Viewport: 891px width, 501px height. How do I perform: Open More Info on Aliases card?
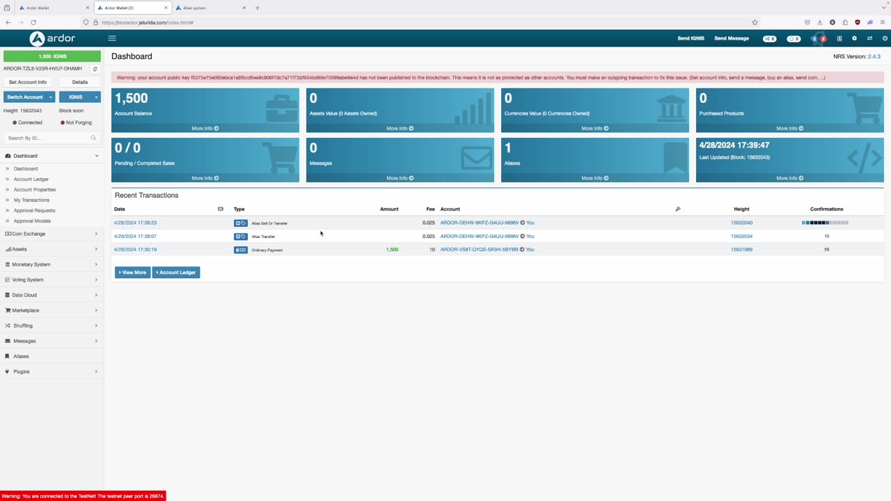[595, 178]
